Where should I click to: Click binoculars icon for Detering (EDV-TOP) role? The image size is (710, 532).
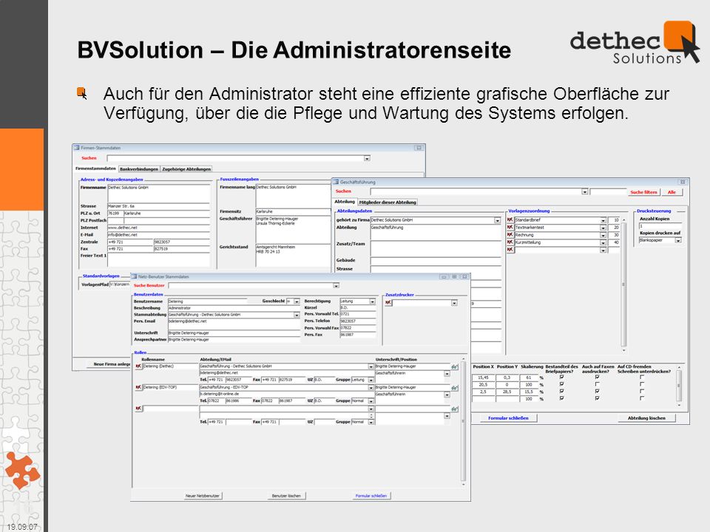pos(454,388)
